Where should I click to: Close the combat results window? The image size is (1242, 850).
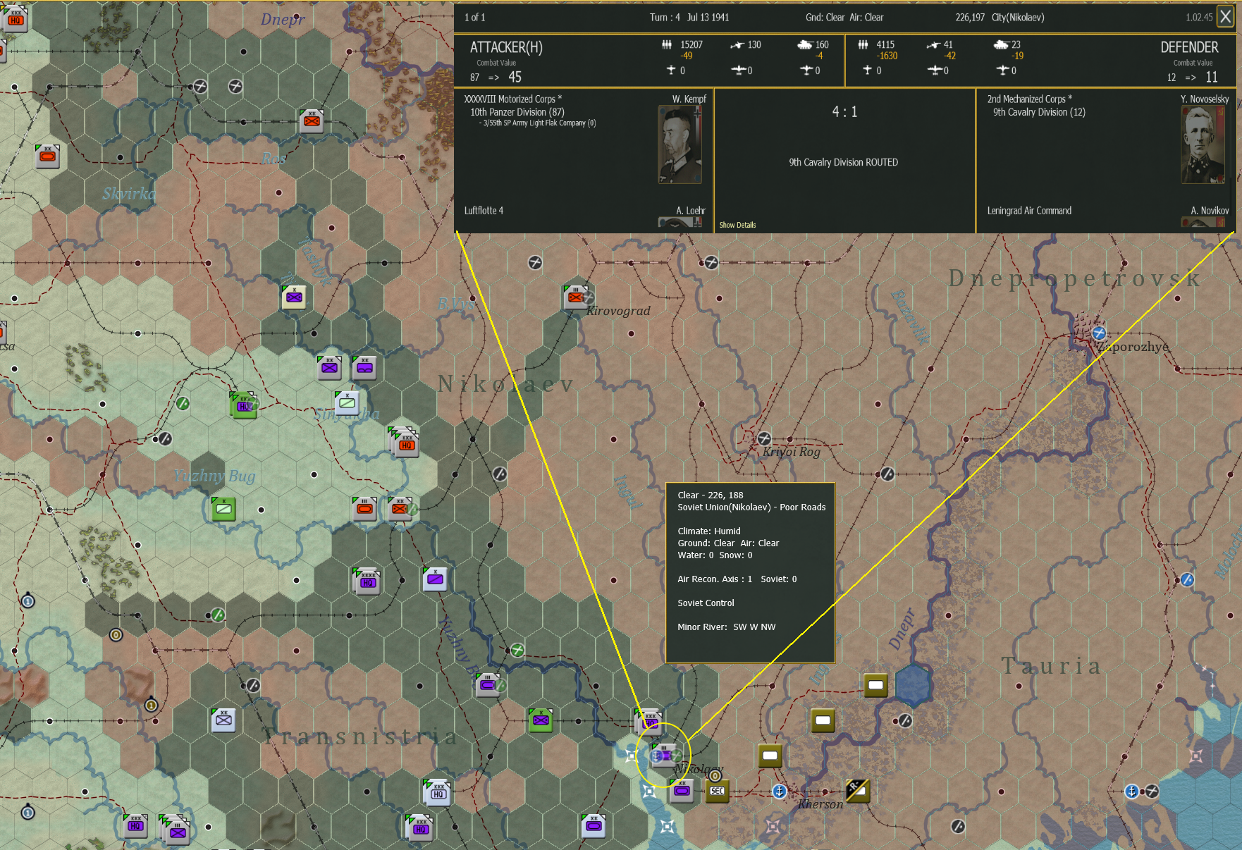[x=1225, y=17]
